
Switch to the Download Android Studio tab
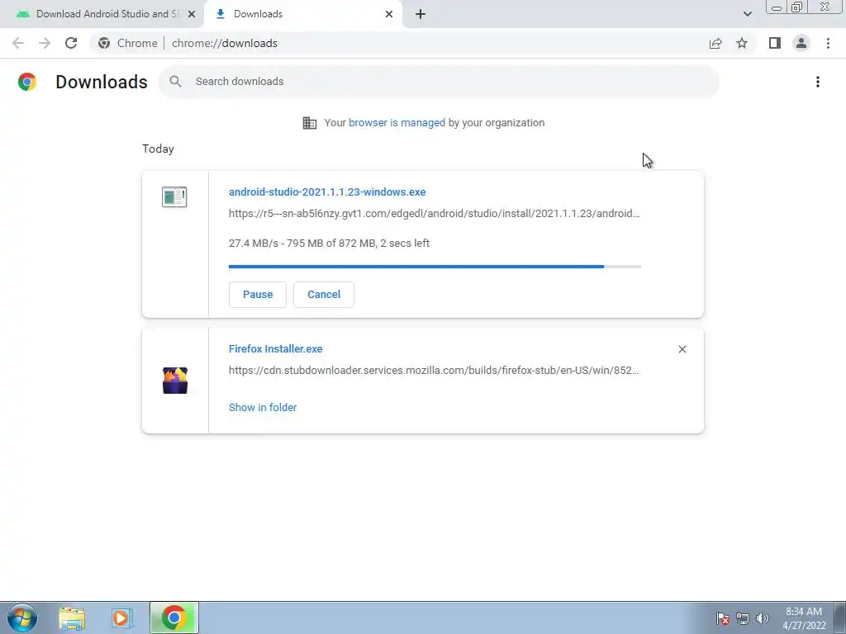point(102,14)
